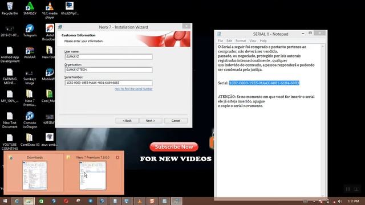Open the Telegram desktop shortcut

tap(30, 30)
